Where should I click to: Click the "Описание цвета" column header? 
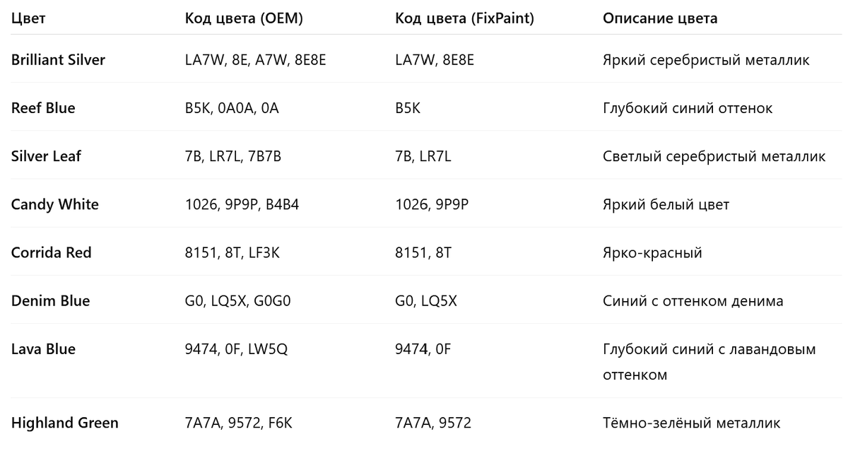(x=660, y=18)
